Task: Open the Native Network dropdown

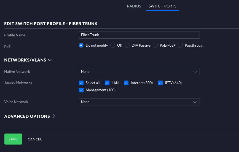Action: click(x=139, y=71)
